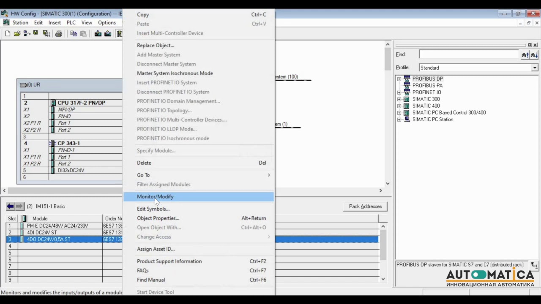
Task: Expand the PROFIBUS DP catalog node
Action: point(399,79)
